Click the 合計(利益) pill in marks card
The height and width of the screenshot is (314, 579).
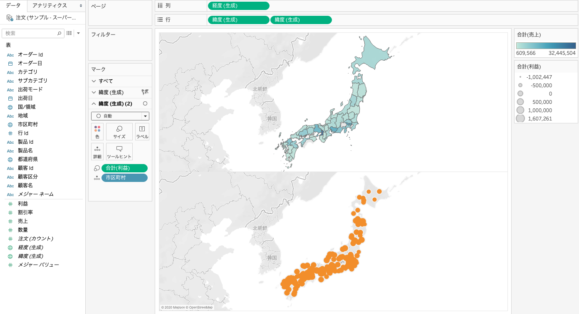tap(124, 168)
